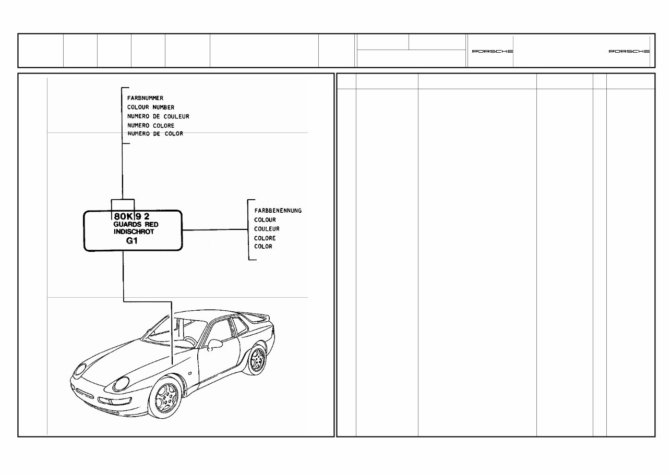This screenshot has width=671, height=474.
Task: Click the G1 code on the label
Action: pos(132,241)
